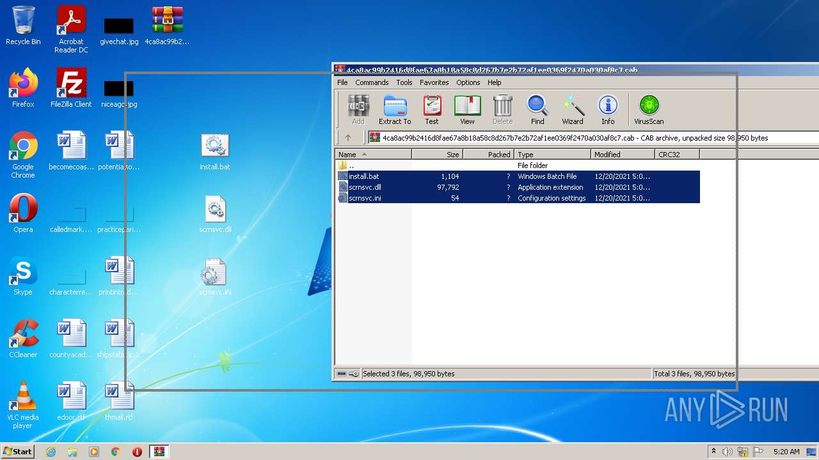This screenshot has height=460, width=819.
Task: Select becomecoas document on desktop
Action: coord(71,151)
